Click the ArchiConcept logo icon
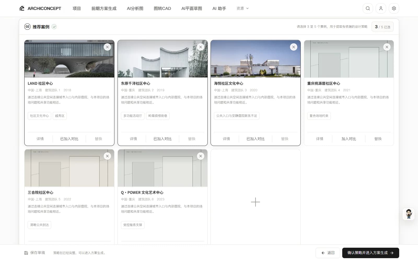Image resolution: width=418 pixels, height=261 pixels. click(22, 8)
